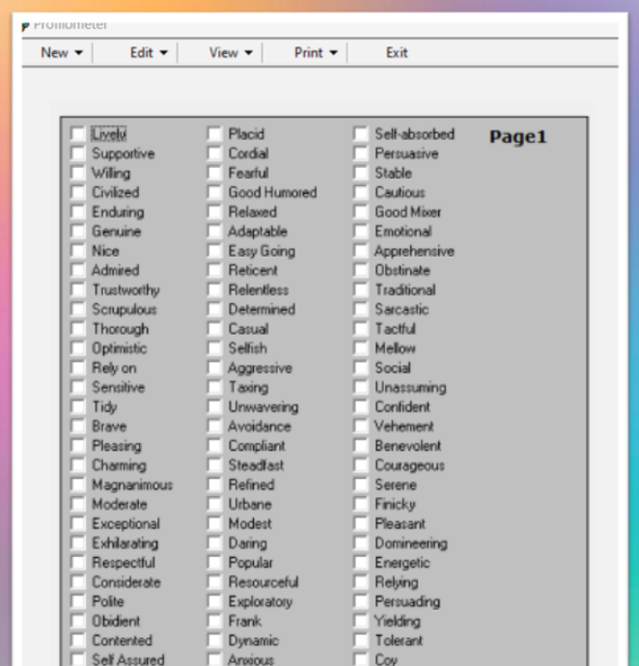Select the Resourceful checkbox
The height and width of the screenshot is (666, 639).
tap(214, 582)
